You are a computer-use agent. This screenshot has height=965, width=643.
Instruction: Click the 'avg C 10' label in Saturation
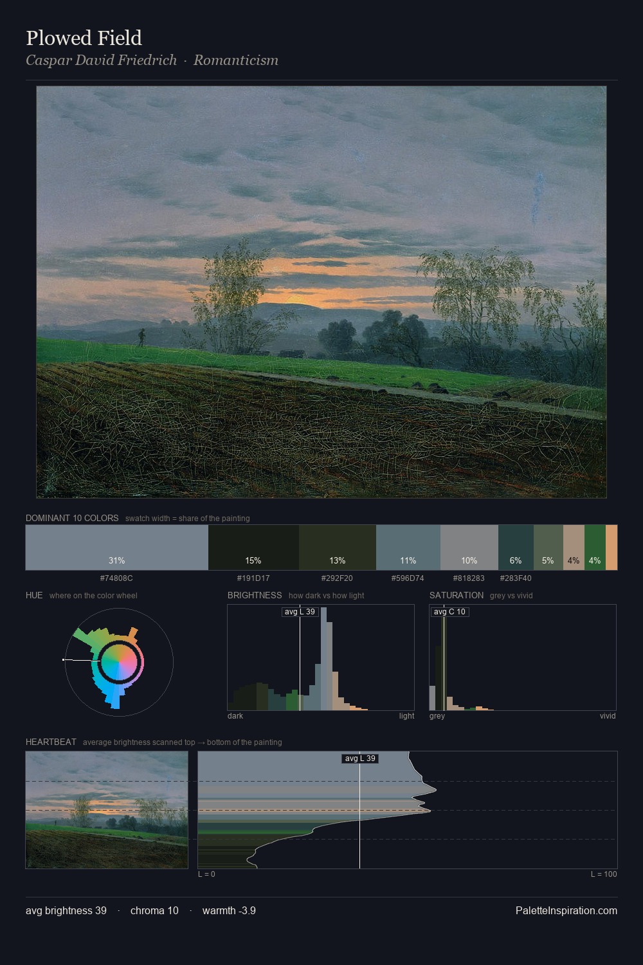click(449, 612)
